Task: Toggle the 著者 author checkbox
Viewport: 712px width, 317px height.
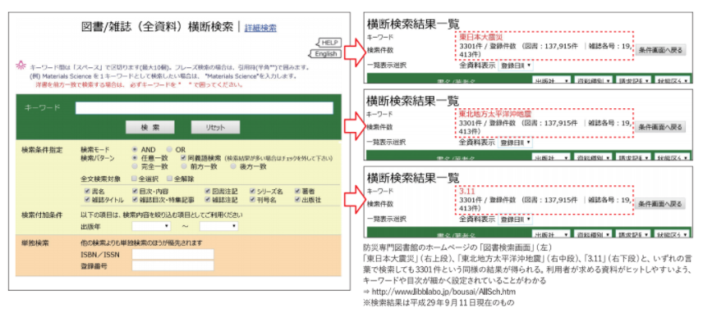Action: coord(298,192)
